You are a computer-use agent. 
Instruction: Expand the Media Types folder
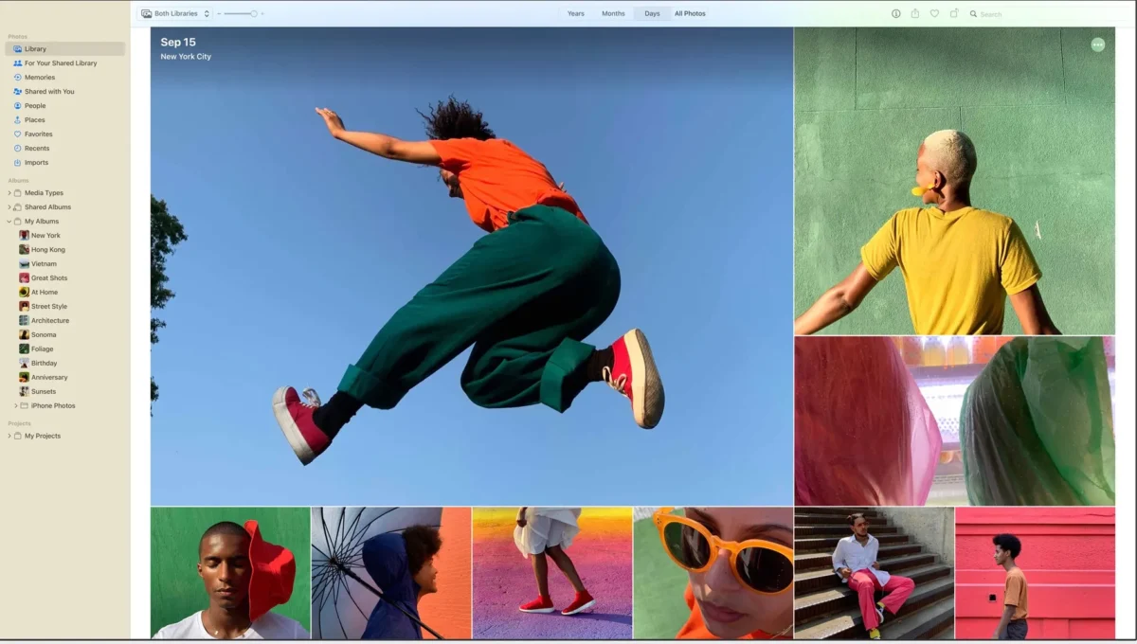(9, 192)
